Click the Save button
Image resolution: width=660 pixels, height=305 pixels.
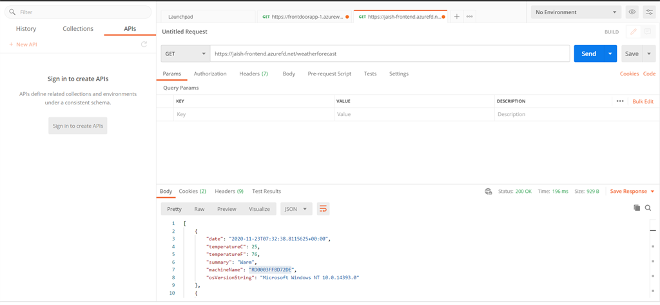tap(632, 54)
